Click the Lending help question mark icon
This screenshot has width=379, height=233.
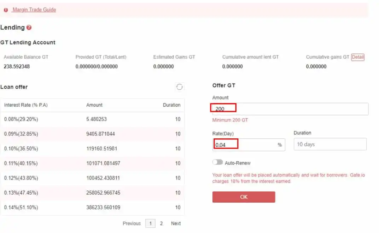29,28
